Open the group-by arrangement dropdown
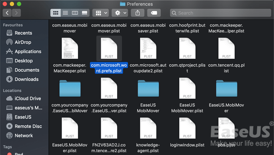This screenshot has height=155, width=274. click(101, 13)
